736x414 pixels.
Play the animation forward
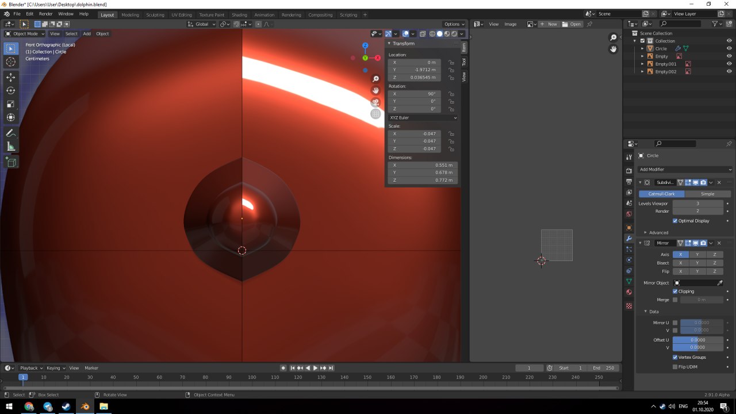[315, 368]
